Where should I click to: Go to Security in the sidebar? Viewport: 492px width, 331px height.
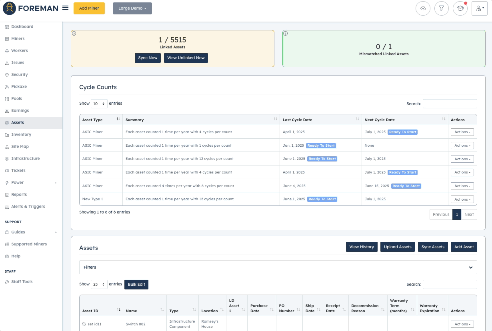19,75
